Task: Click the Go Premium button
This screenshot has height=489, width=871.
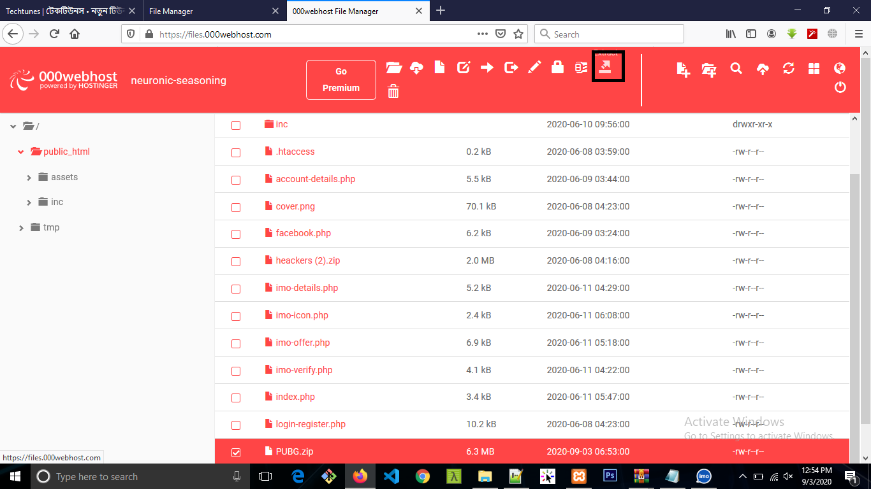Action: click(341, 80)
